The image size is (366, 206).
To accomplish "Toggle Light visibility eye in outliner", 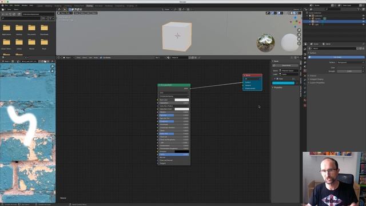I will click(364, 24).
